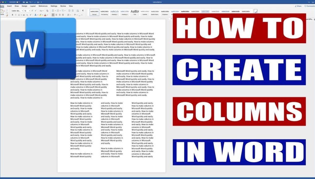This screenshot has height=179, width=315.
Task: Toggle Italic formatting
Action: tap(16, 15)
